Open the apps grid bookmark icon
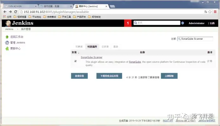 click(4, 17)
